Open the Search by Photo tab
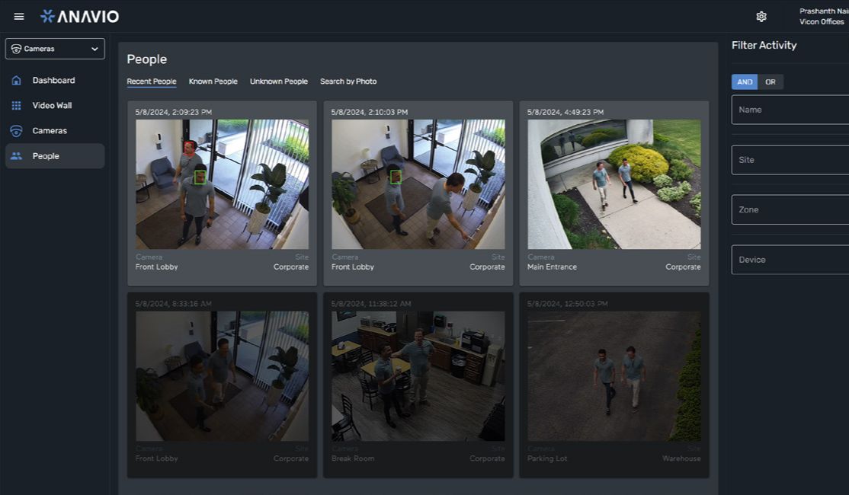The height and width of the screenshot is (495, 849). 348,81
